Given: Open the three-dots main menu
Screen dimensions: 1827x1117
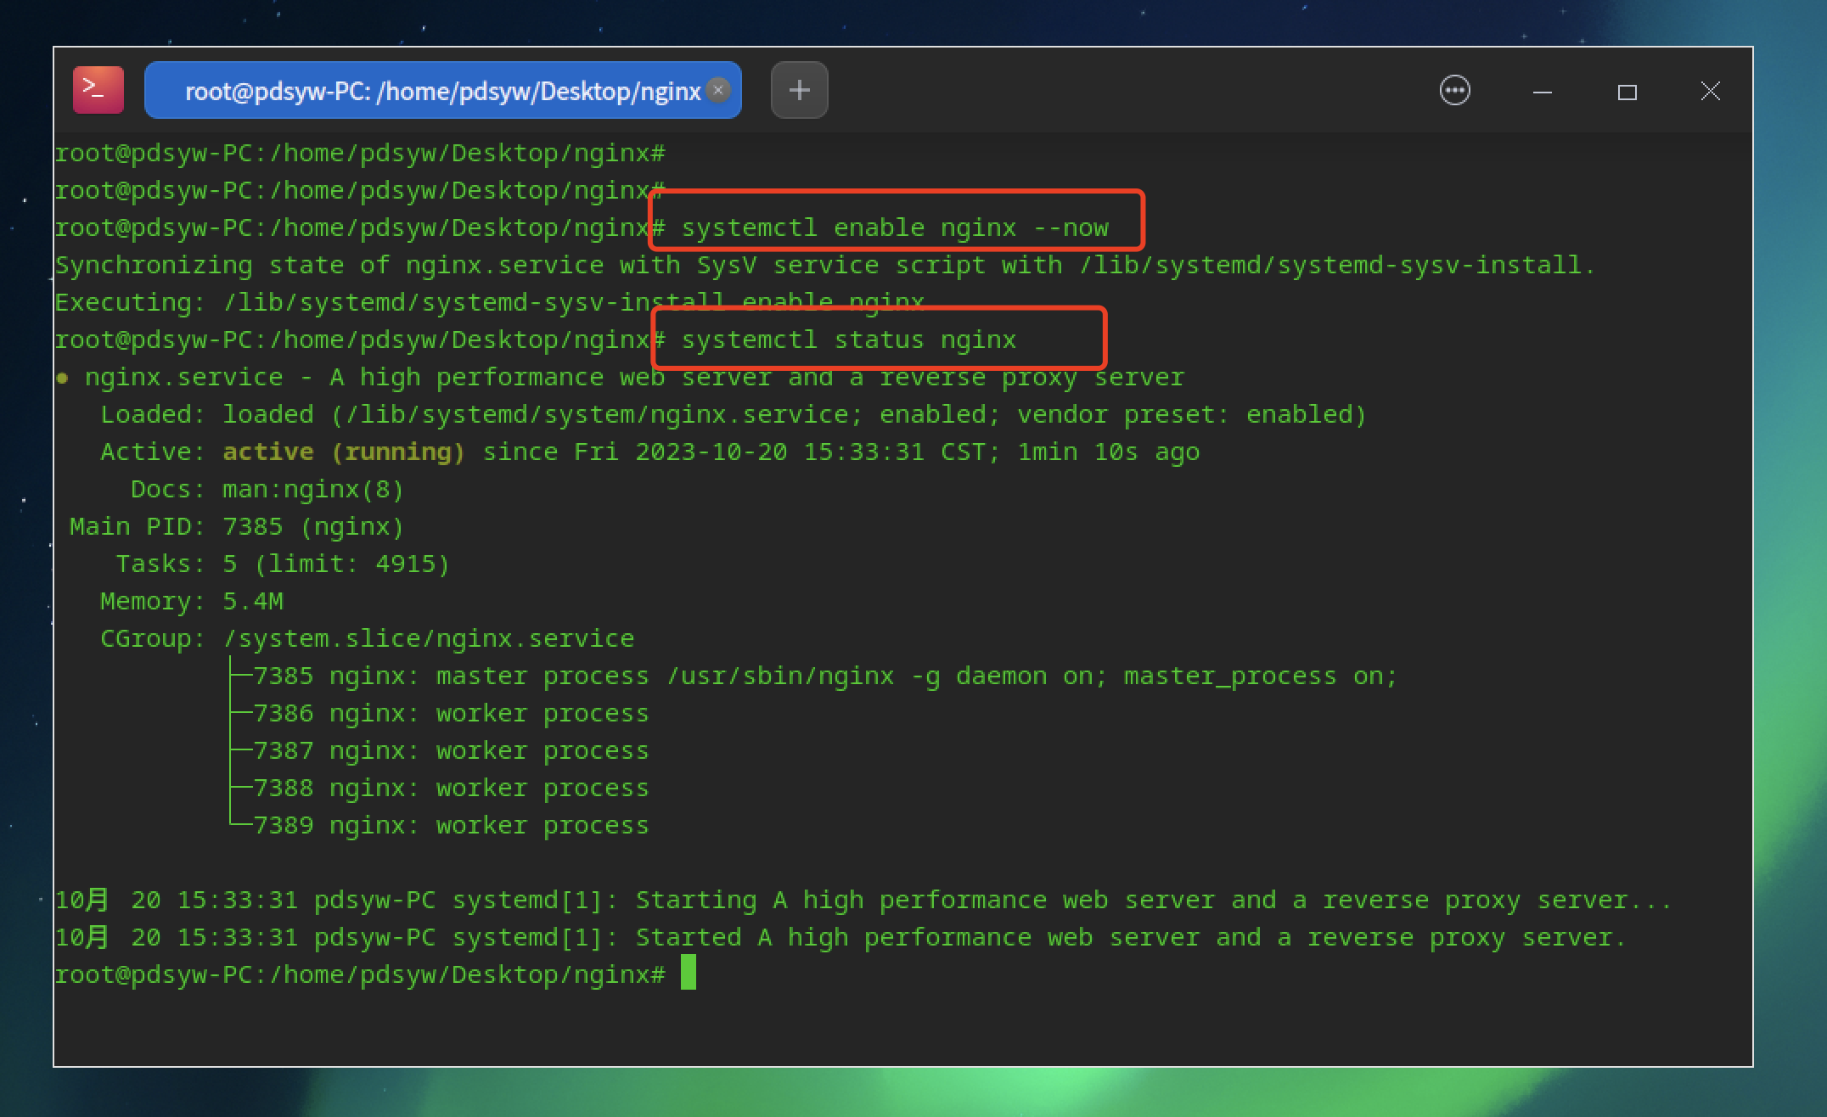Looking at the screenshot, I should [x=1454, y=91].
